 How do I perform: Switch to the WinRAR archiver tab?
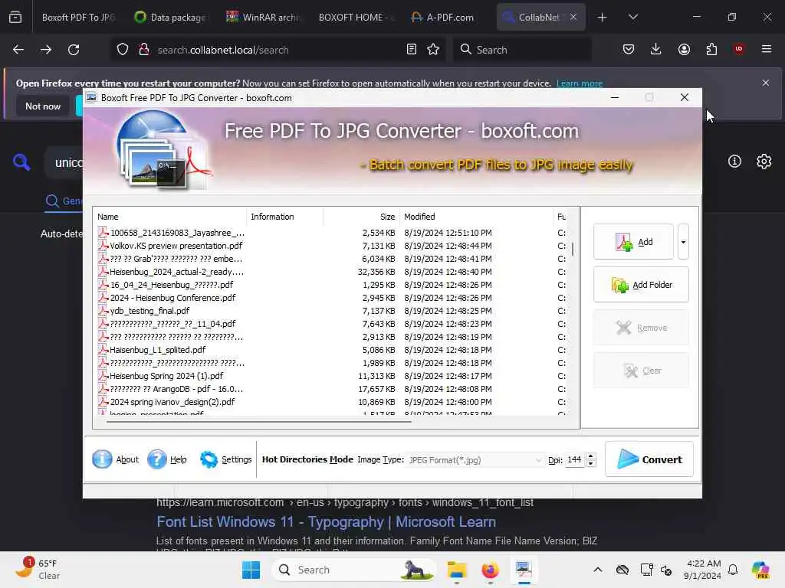pyautogui.click(x=262, y=17)
